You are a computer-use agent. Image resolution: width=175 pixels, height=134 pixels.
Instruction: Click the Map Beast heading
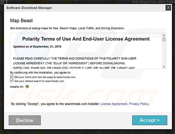point(21,21)
